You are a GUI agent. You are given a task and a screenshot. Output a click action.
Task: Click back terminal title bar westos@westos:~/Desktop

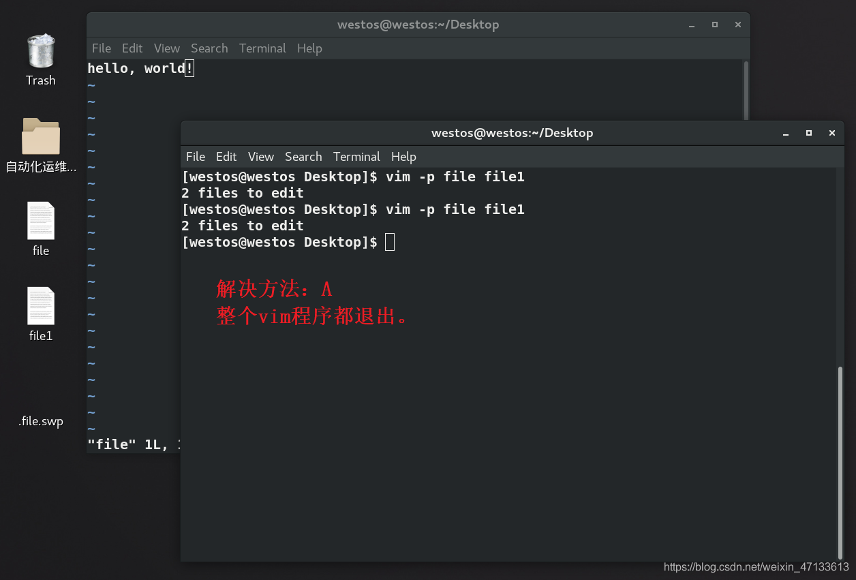[x=418, y=25]
